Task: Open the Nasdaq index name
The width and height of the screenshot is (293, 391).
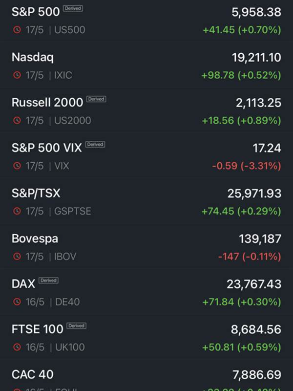Action: (x=33, y=57)
